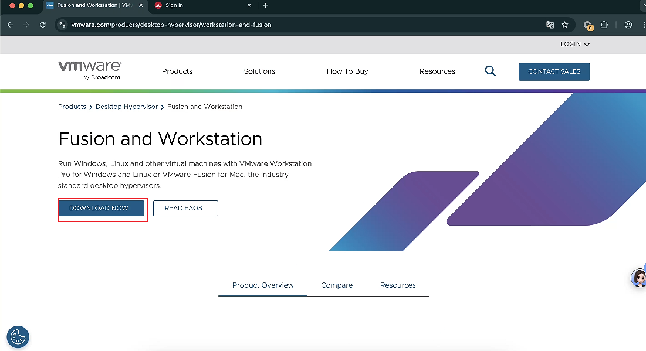Click the Fusion and Workstation heading
The height and width of the screenshot is (351, 646).
160,139
